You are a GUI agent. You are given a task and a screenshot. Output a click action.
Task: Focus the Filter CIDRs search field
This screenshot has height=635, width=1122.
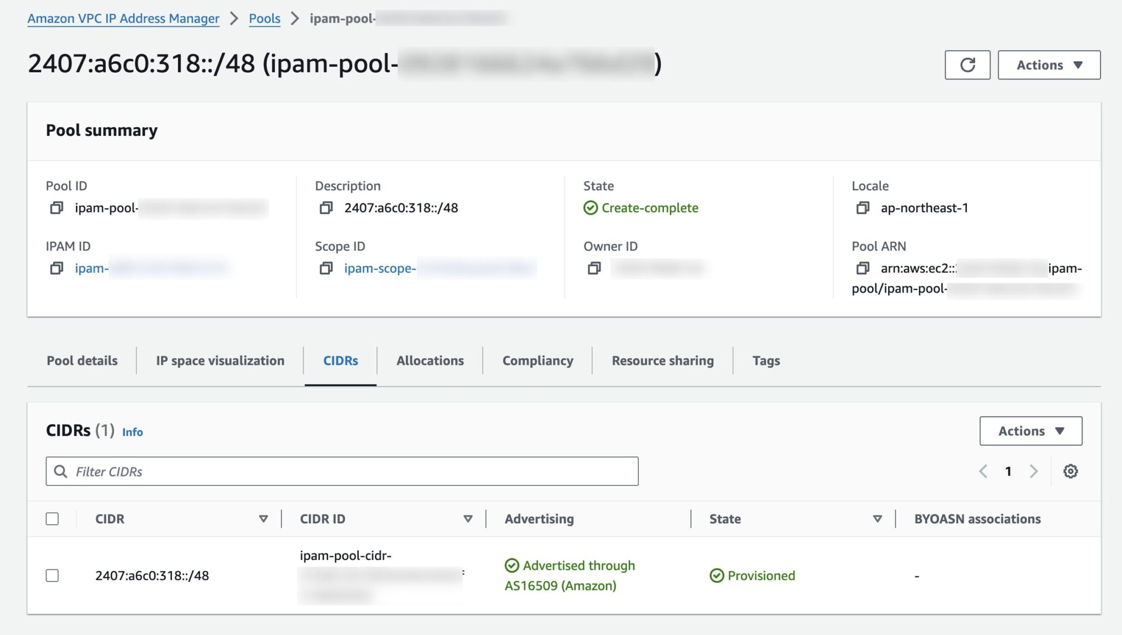click(x=351, y=471)
